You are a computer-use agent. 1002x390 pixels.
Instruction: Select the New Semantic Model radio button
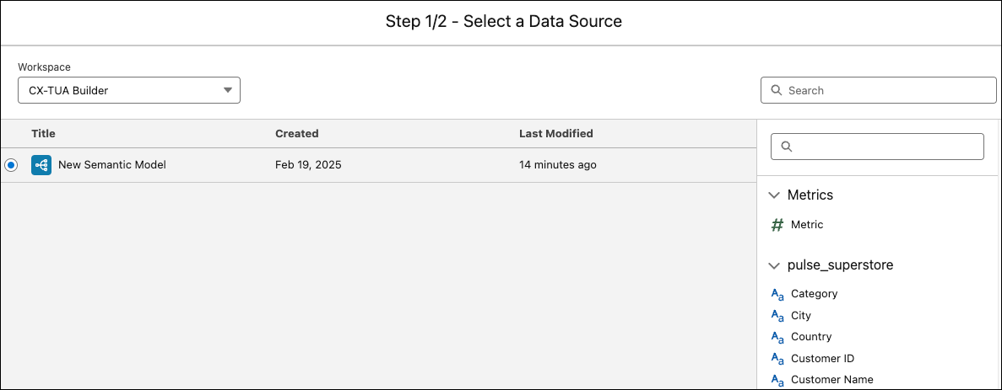(11, 165)
